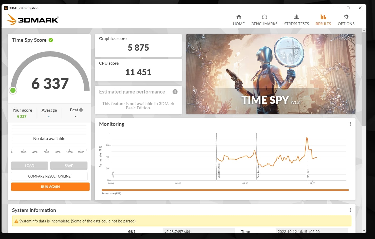Click the orange frame rate timeline bar
The image size is (375, 239).
(225, 190)
